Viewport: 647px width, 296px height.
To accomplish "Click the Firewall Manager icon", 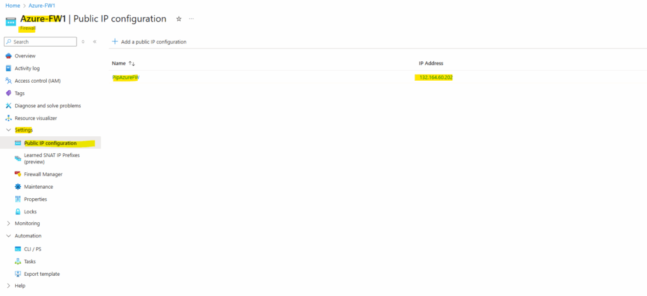I will pyautogui.click(x=18, y=174).
